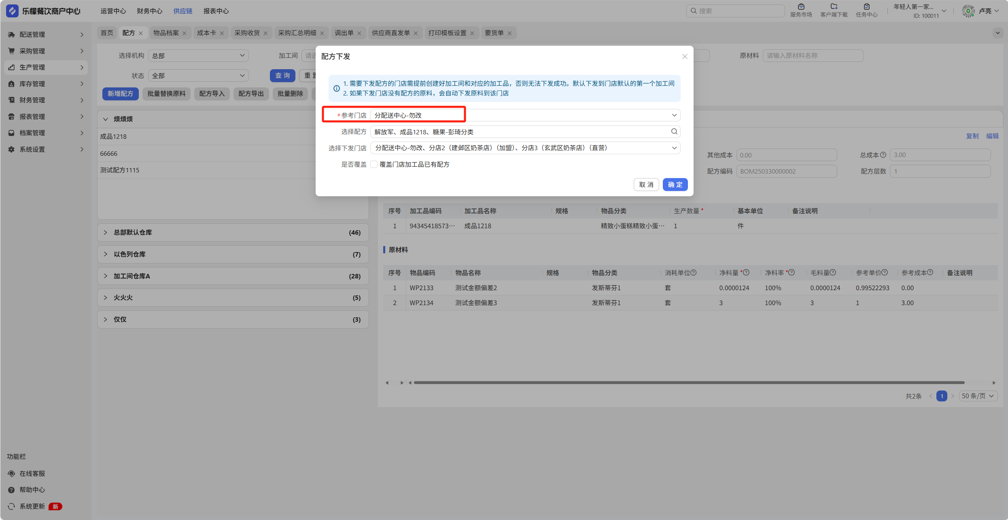The width and height of the screenshot is (1008, 520).
Task: Open the 服务市场 icon
Action: pos(801,6)
